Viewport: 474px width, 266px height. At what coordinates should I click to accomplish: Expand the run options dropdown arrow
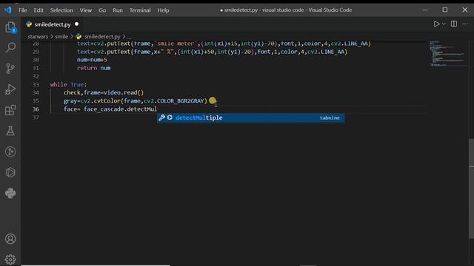[x=444, y=24]
